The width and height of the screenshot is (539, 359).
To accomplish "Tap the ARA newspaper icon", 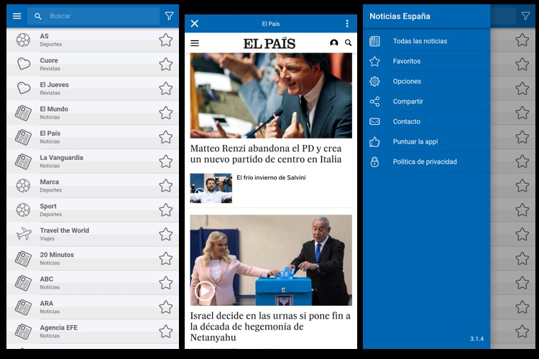I will 24,307.
